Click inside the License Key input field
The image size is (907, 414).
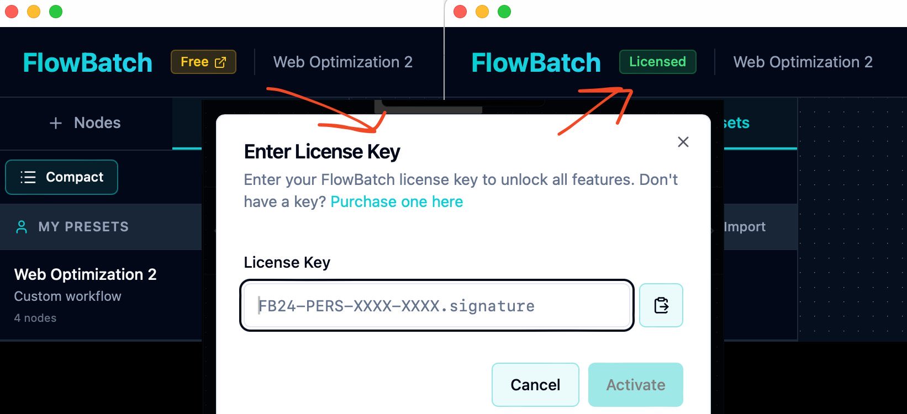[436, 305]
